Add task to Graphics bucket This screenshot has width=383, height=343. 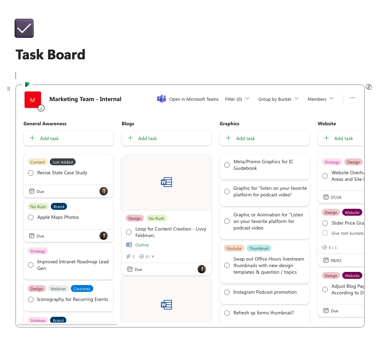click(x=265, y=138)
